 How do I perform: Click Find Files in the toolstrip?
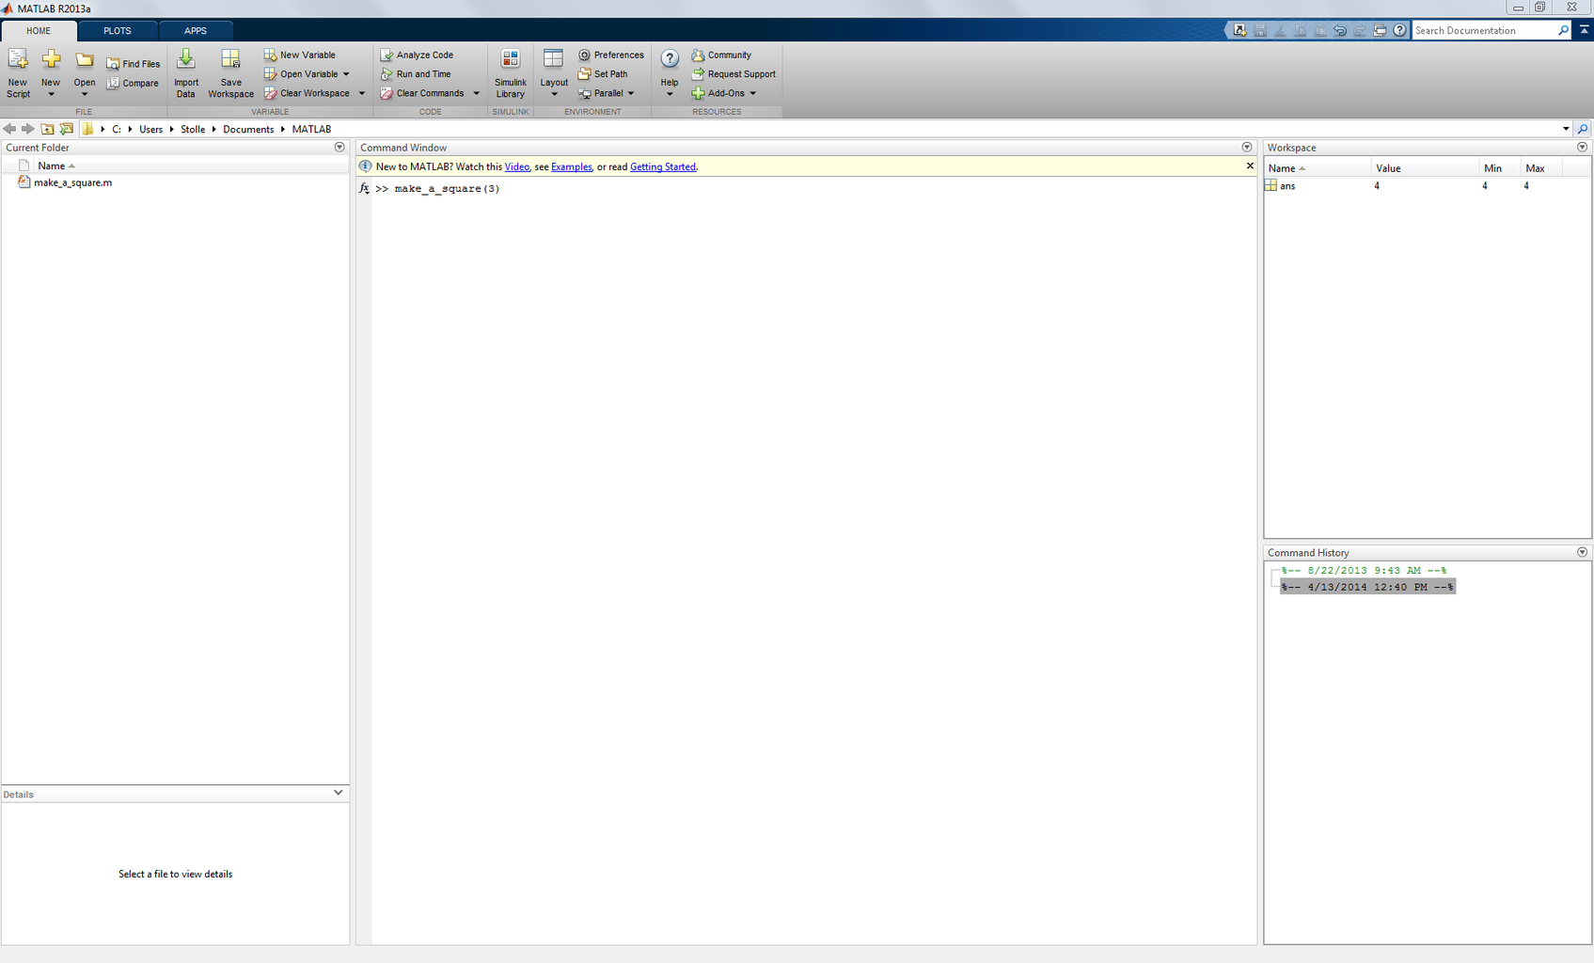coord(134,64)
